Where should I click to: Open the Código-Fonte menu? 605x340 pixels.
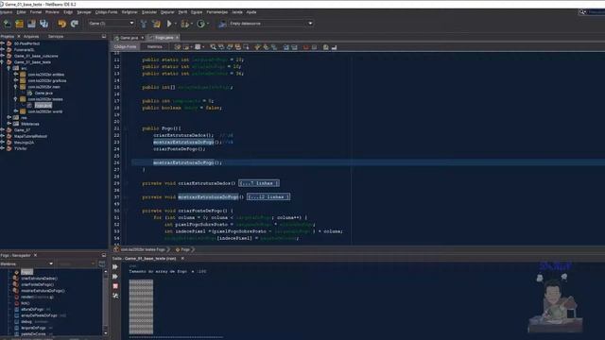point(107,12)
